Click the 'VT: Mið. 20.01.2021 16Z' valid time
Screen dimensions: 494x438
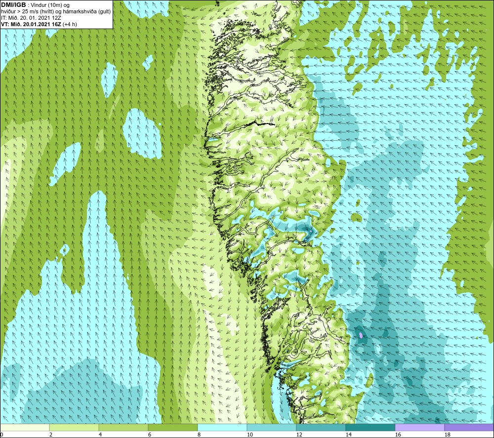(x=31, y=24)
